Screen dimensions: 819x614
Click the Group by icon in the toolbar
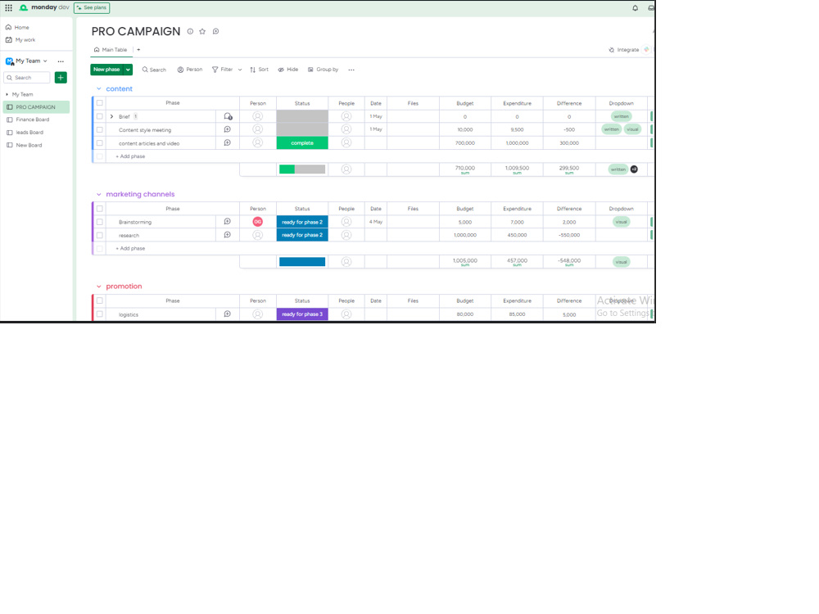pyautogui.click(x=310, y=70)
